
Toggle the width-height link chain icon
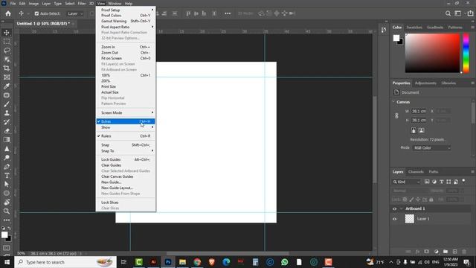pyautogui.click(x=396, y=116)
